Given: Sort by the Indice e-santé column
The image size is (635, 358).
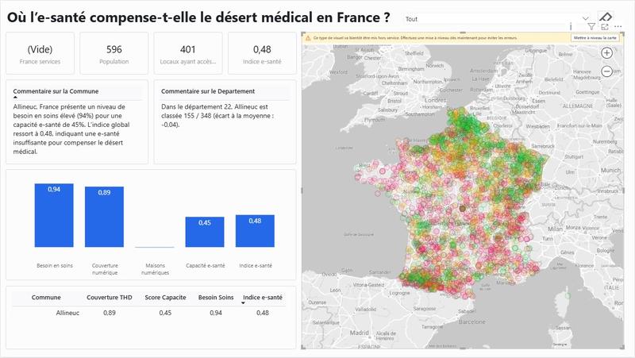Looking at the screenshot, I should point(263,297).
